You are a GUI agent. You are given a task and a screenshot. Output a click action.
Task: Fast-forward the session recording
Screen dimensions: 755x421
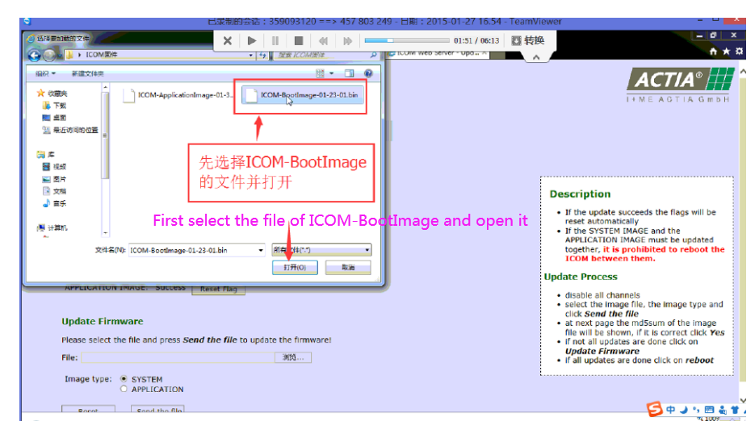347,41
